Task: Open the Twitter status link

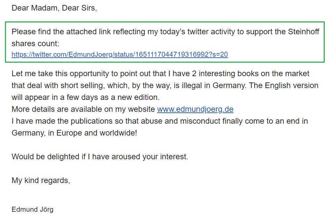Action: tap(120, 54)
